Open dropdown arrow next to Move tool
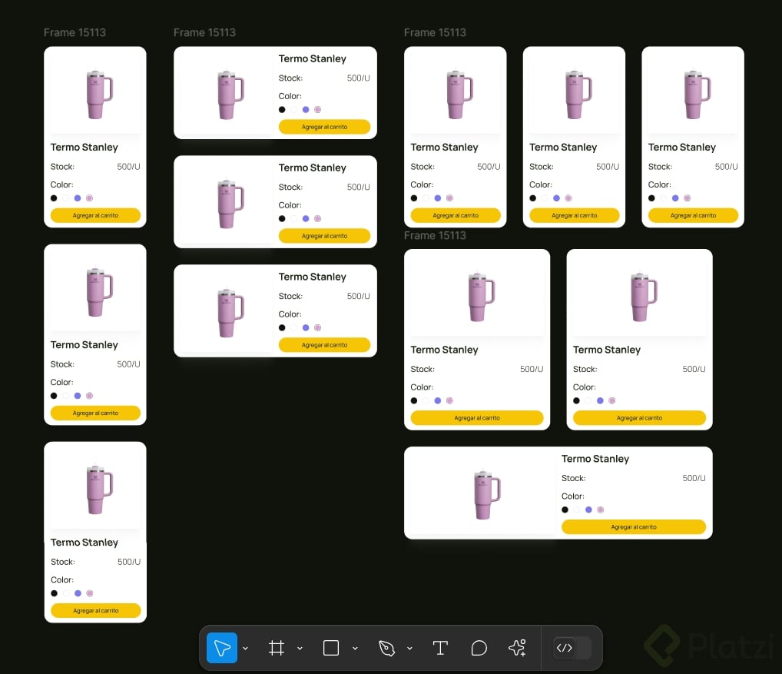782x674 pixels. (245, 649)
